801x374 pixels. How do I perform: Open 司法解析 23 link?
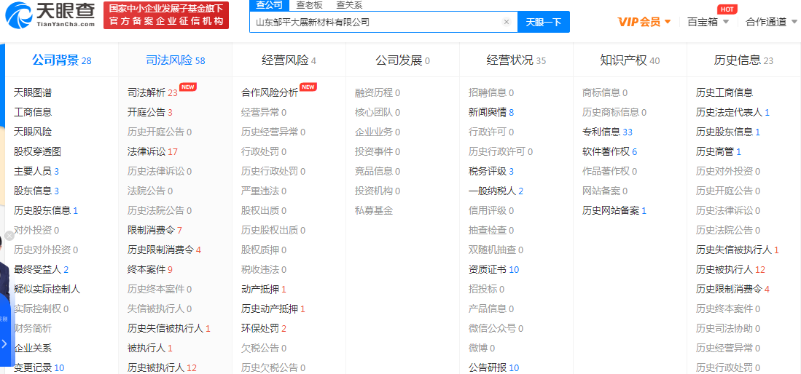(152, 93)
